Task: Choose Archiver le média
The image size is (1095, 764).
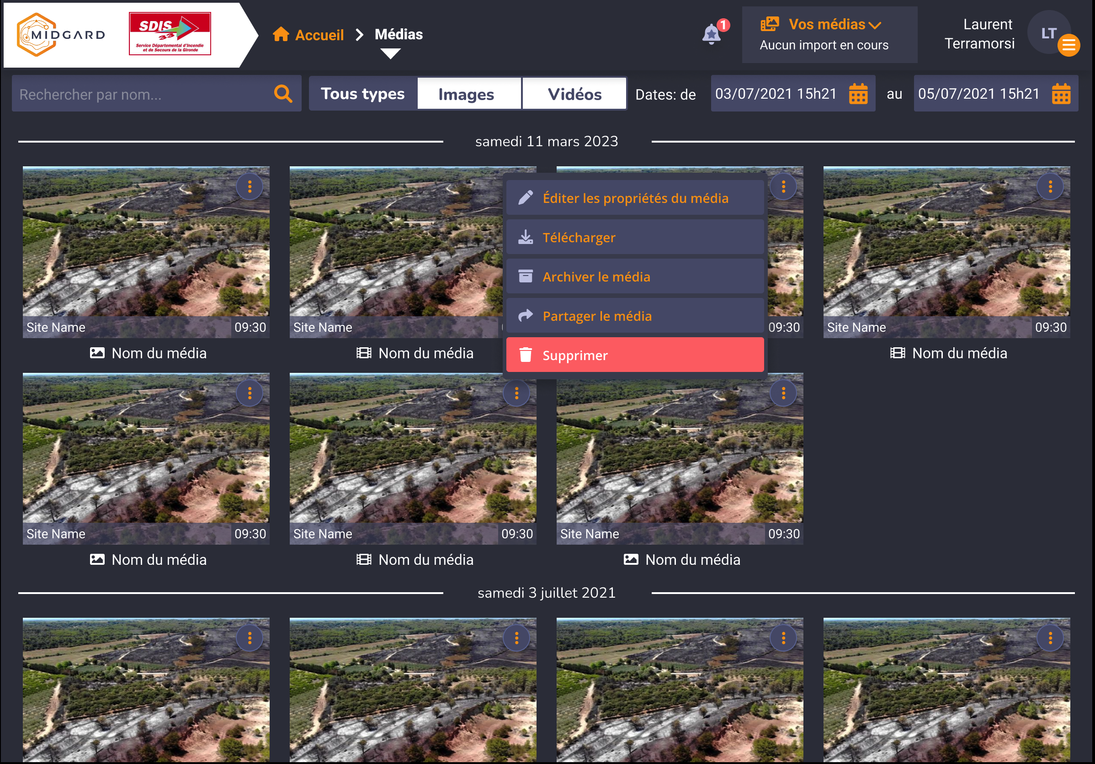Action: 635,276
